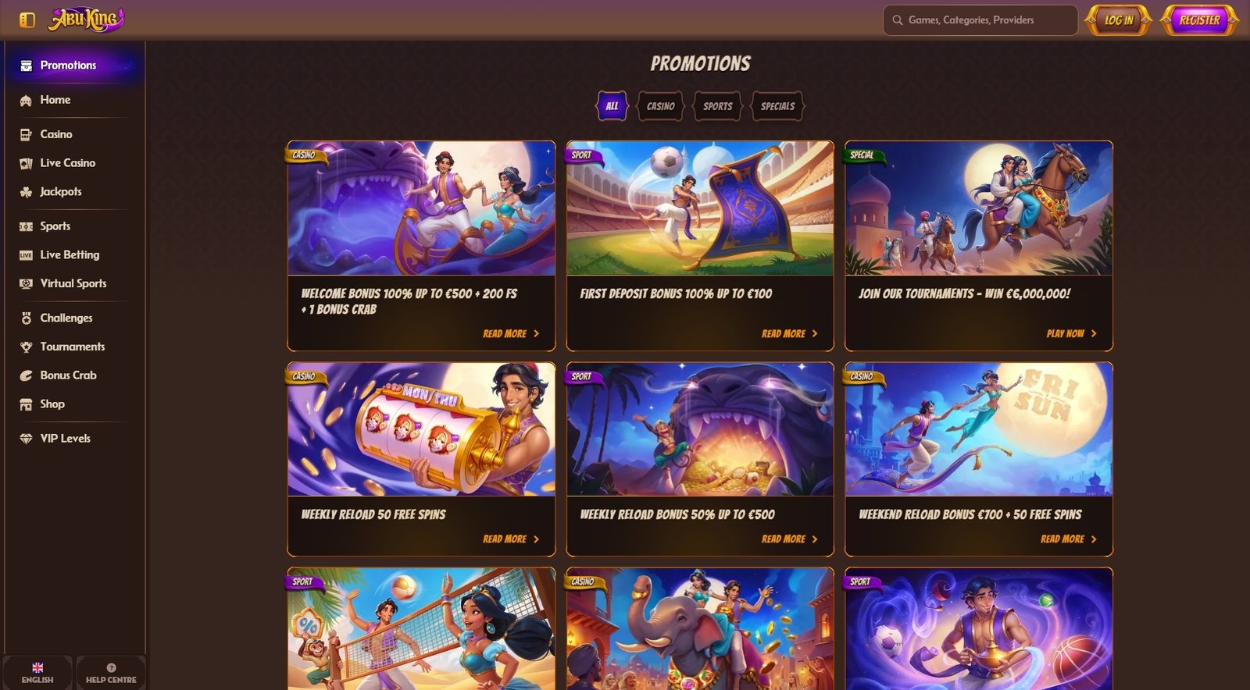Select the Specials filter tab

tap(777, 106)
